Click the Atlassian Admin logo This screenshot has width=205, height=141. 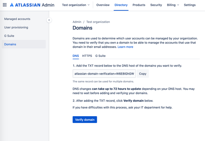[32, 5]
